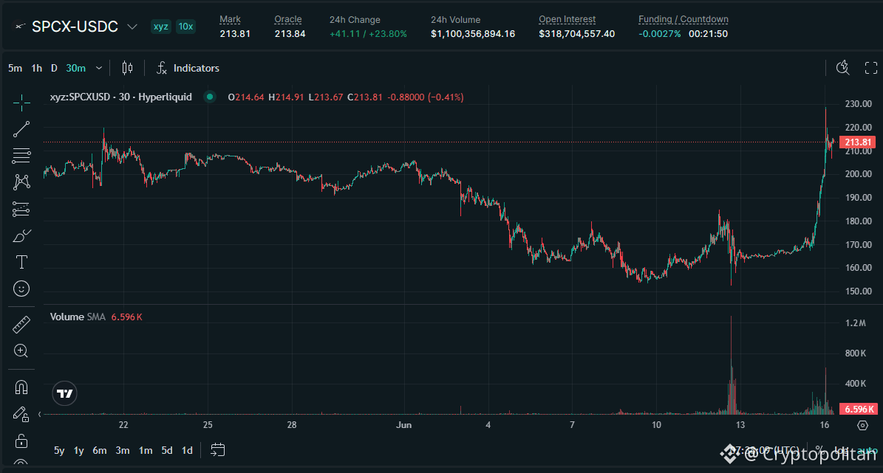Click the 24h Volume value $1,100,356,894.16

coord(473,34)
